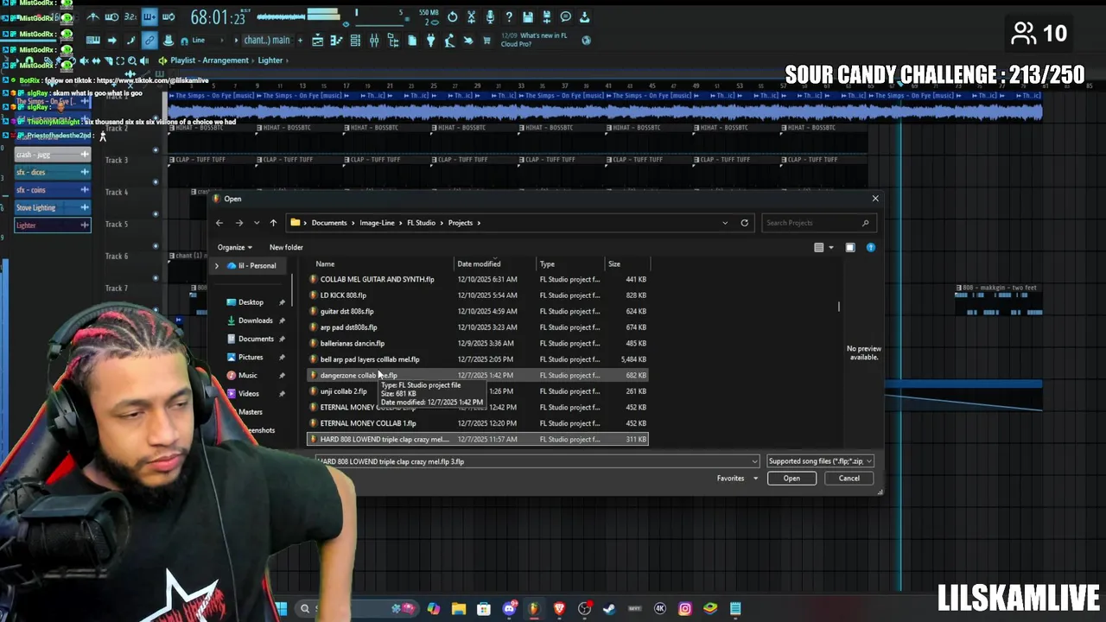Image resolution: width=1106 pixels, height=622 pixels.
Task: Add new pattern with plus button
Action: [x=300, y=40]
